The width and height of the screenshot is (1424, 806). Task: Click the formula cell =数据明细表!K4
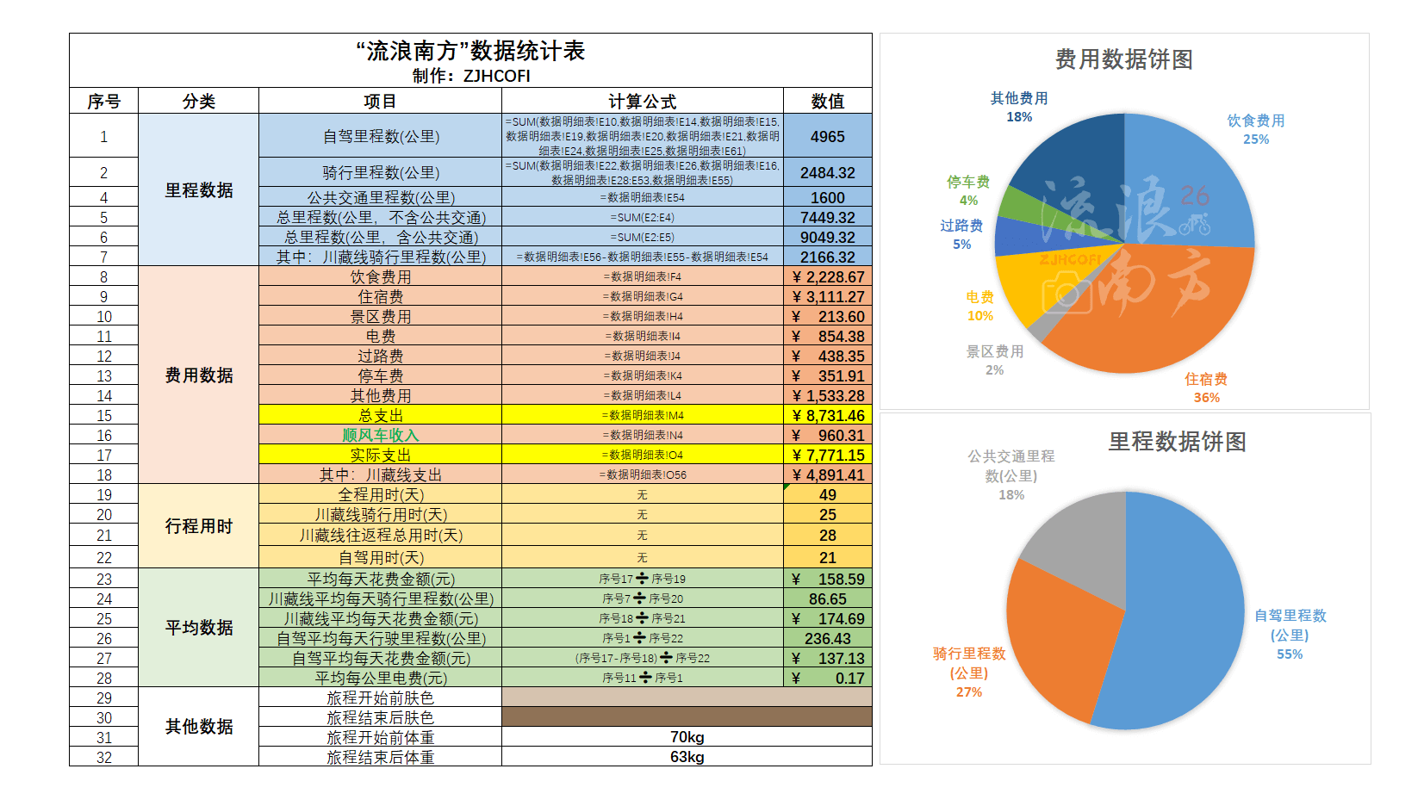click(x=643, y=375)
